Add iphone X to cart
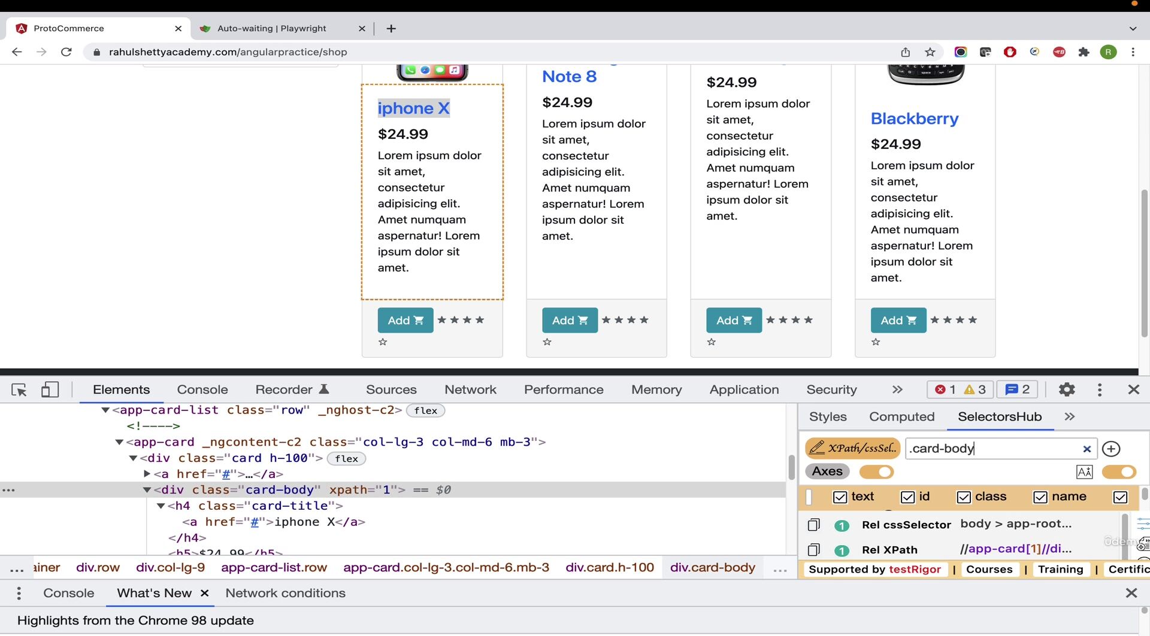Viewport: 1150px width, 636px height. [405, 321]
